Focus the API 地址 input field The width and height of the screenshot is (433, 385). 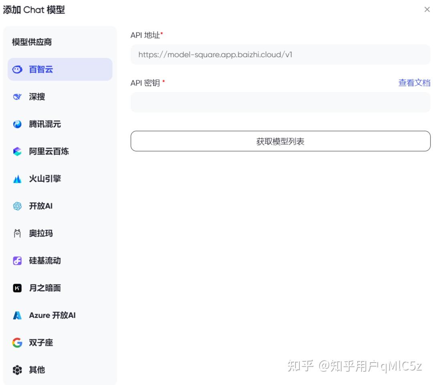point(280,54)
